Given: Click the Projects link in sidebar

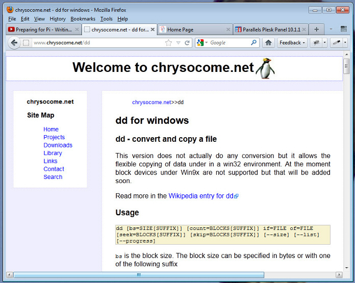Looking at the screenshot, I should click(54, 137).
